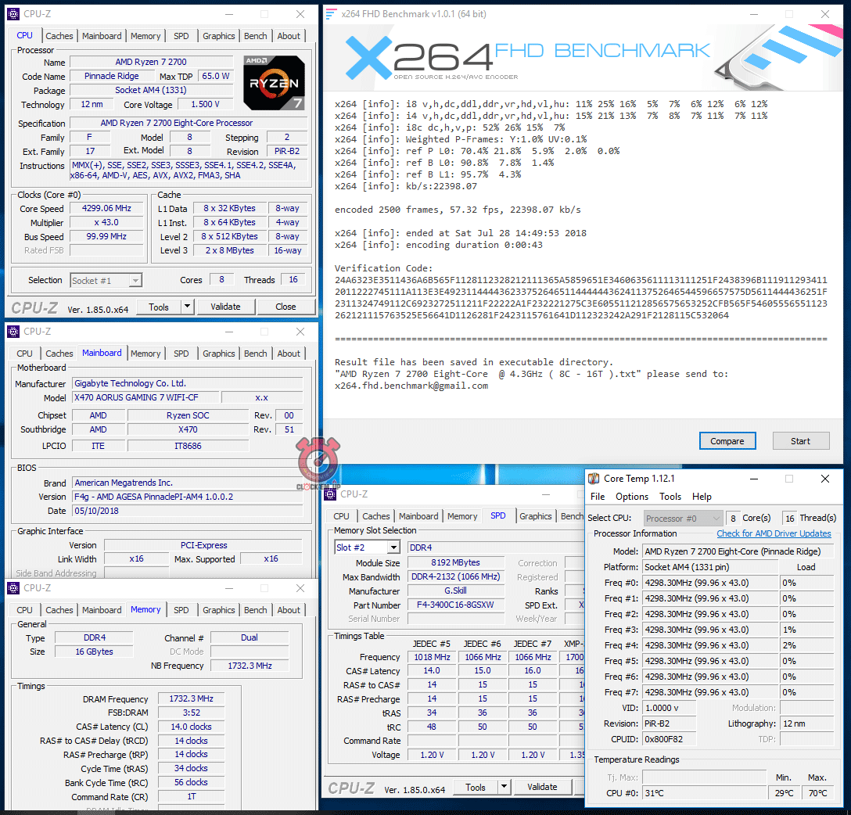Click the CPU-Z icon of SPD window
Viewport: 851px width, 815px height.
coord(331,494)
